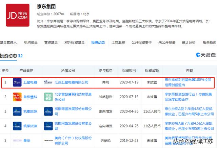
Task: Switch to the 机构成员 tab
Action: click(x=31, y=43)
